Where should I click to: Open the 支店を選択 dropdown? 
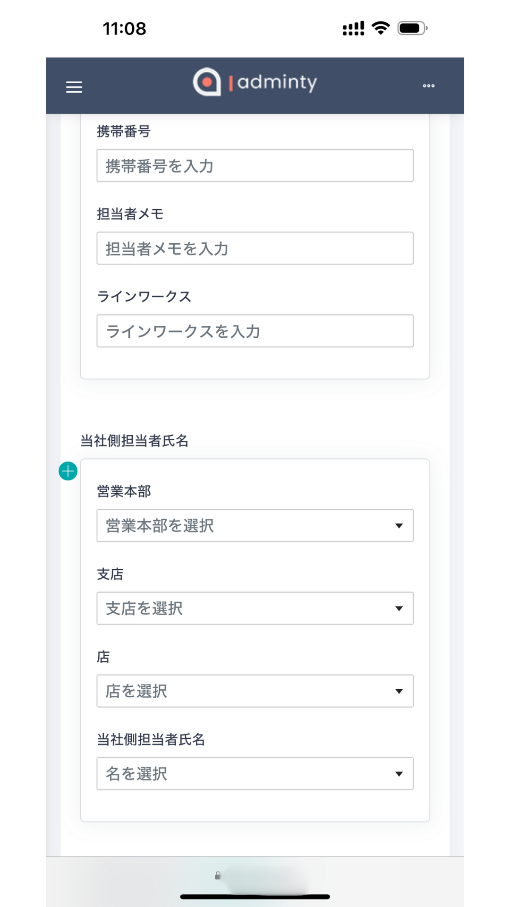(x=255, y=608)
